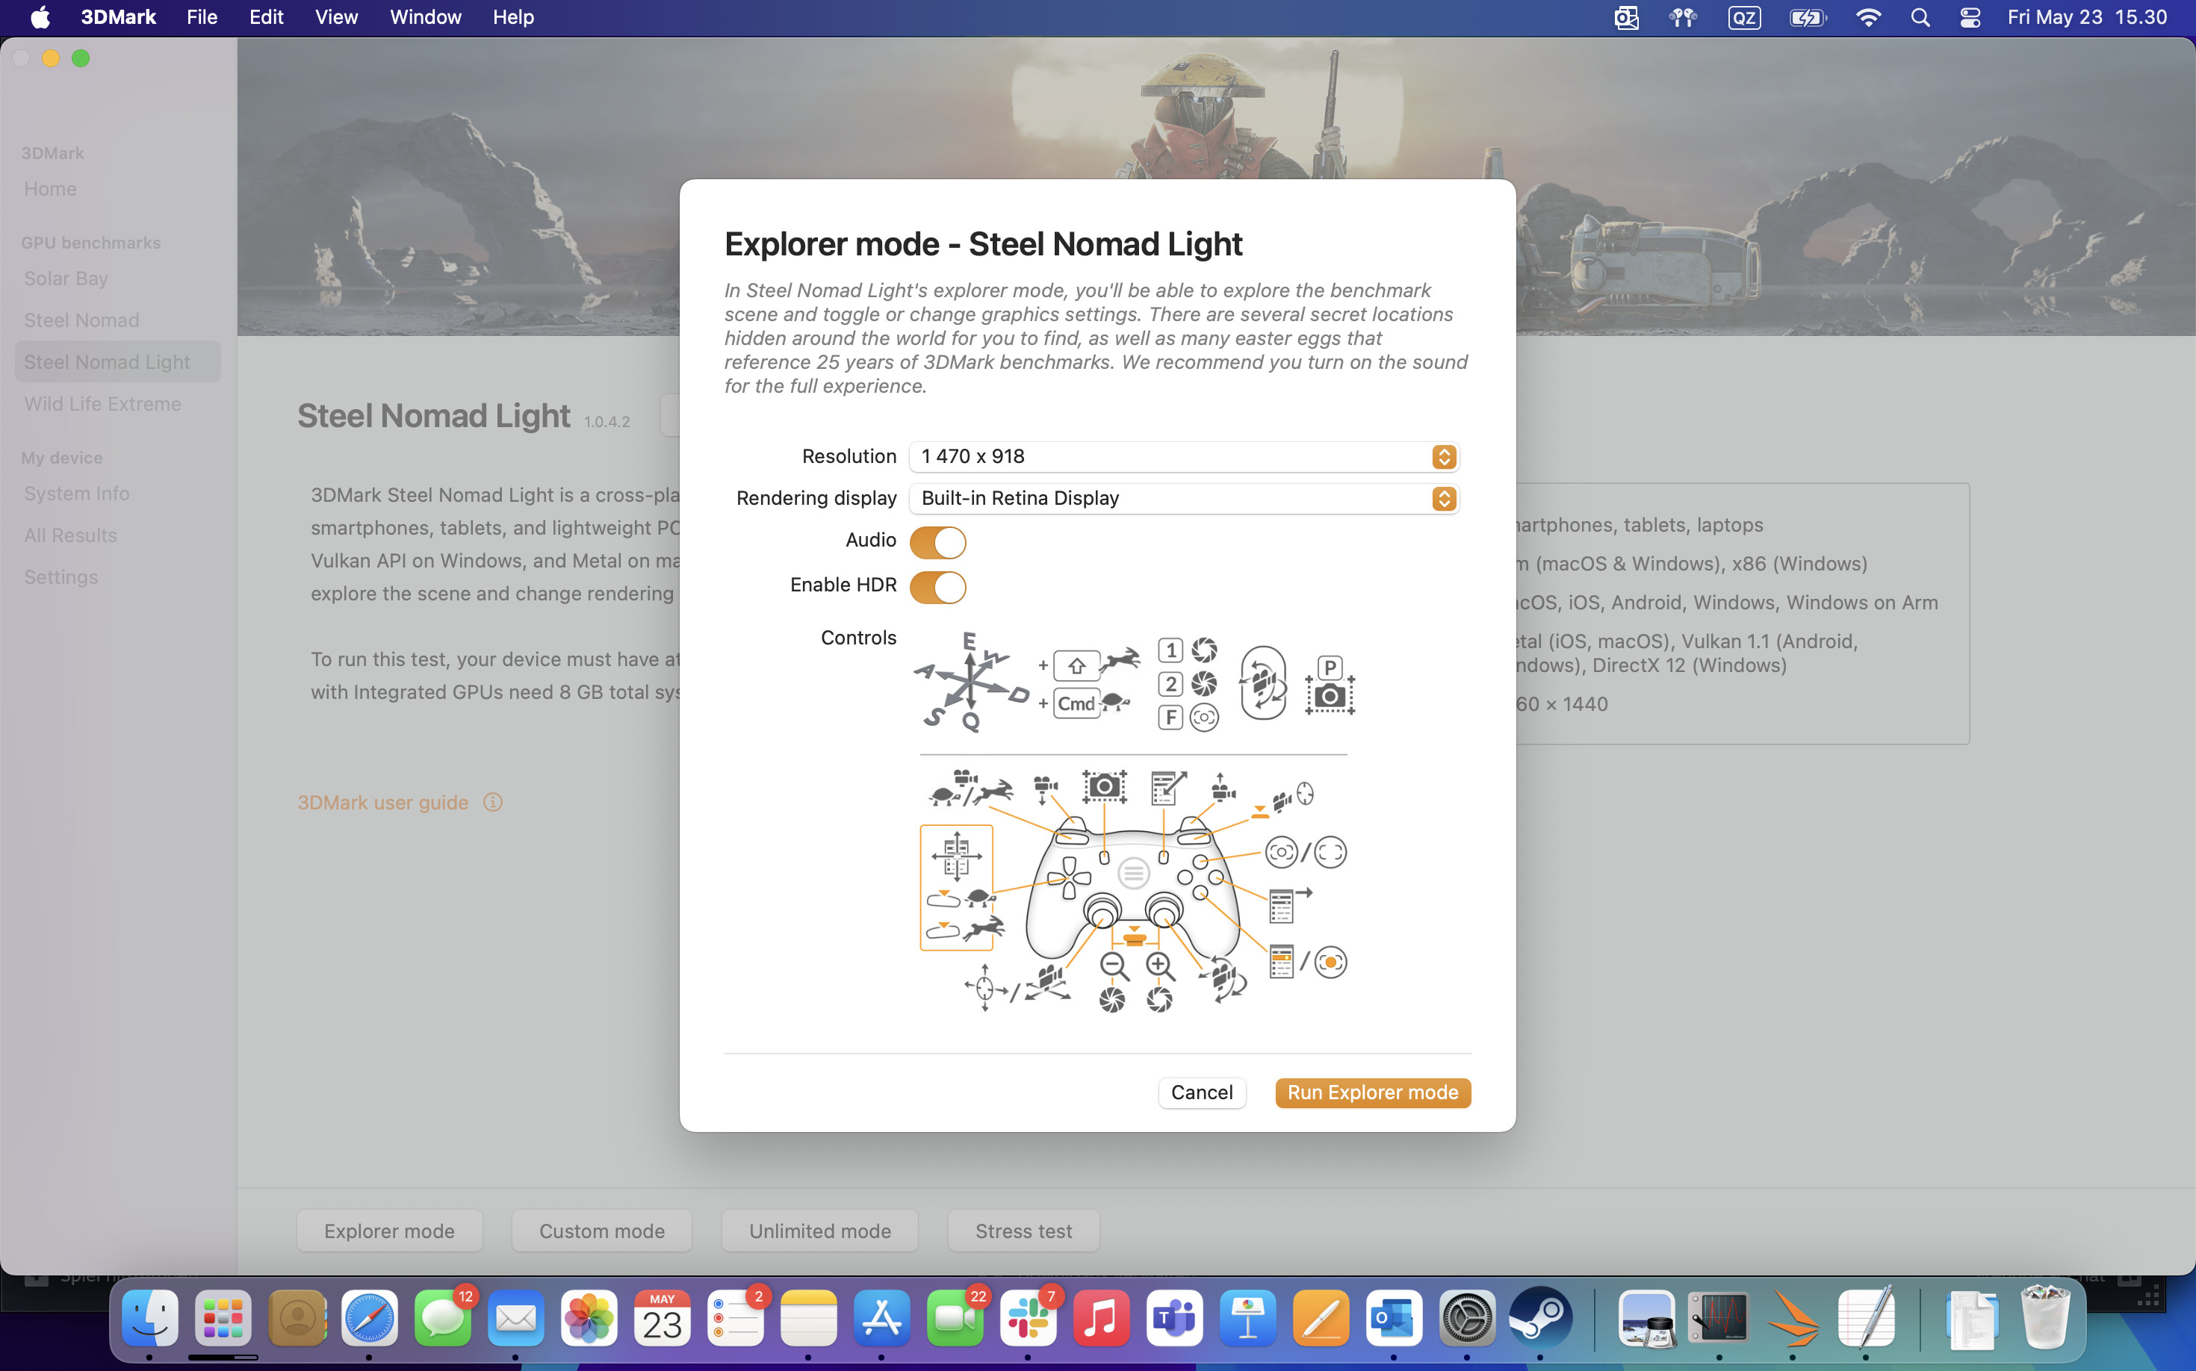Click the Stress test button
Viewport: 2196px width, 1371px height.
(x=1023, y=1231)
